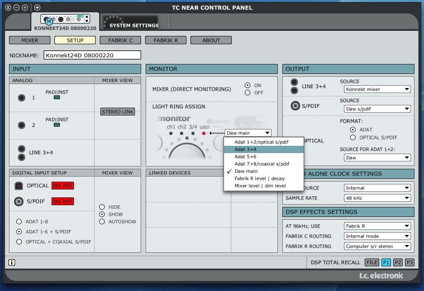Set direct monitoring mixer to OFF

tap(248, 93)
